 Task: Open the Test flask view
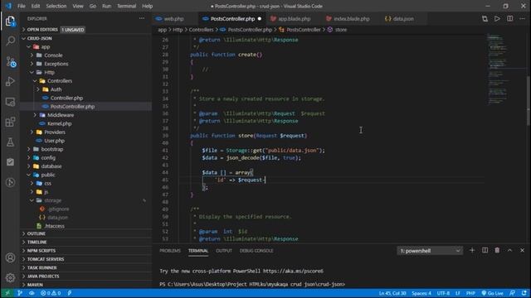point(10,142)
